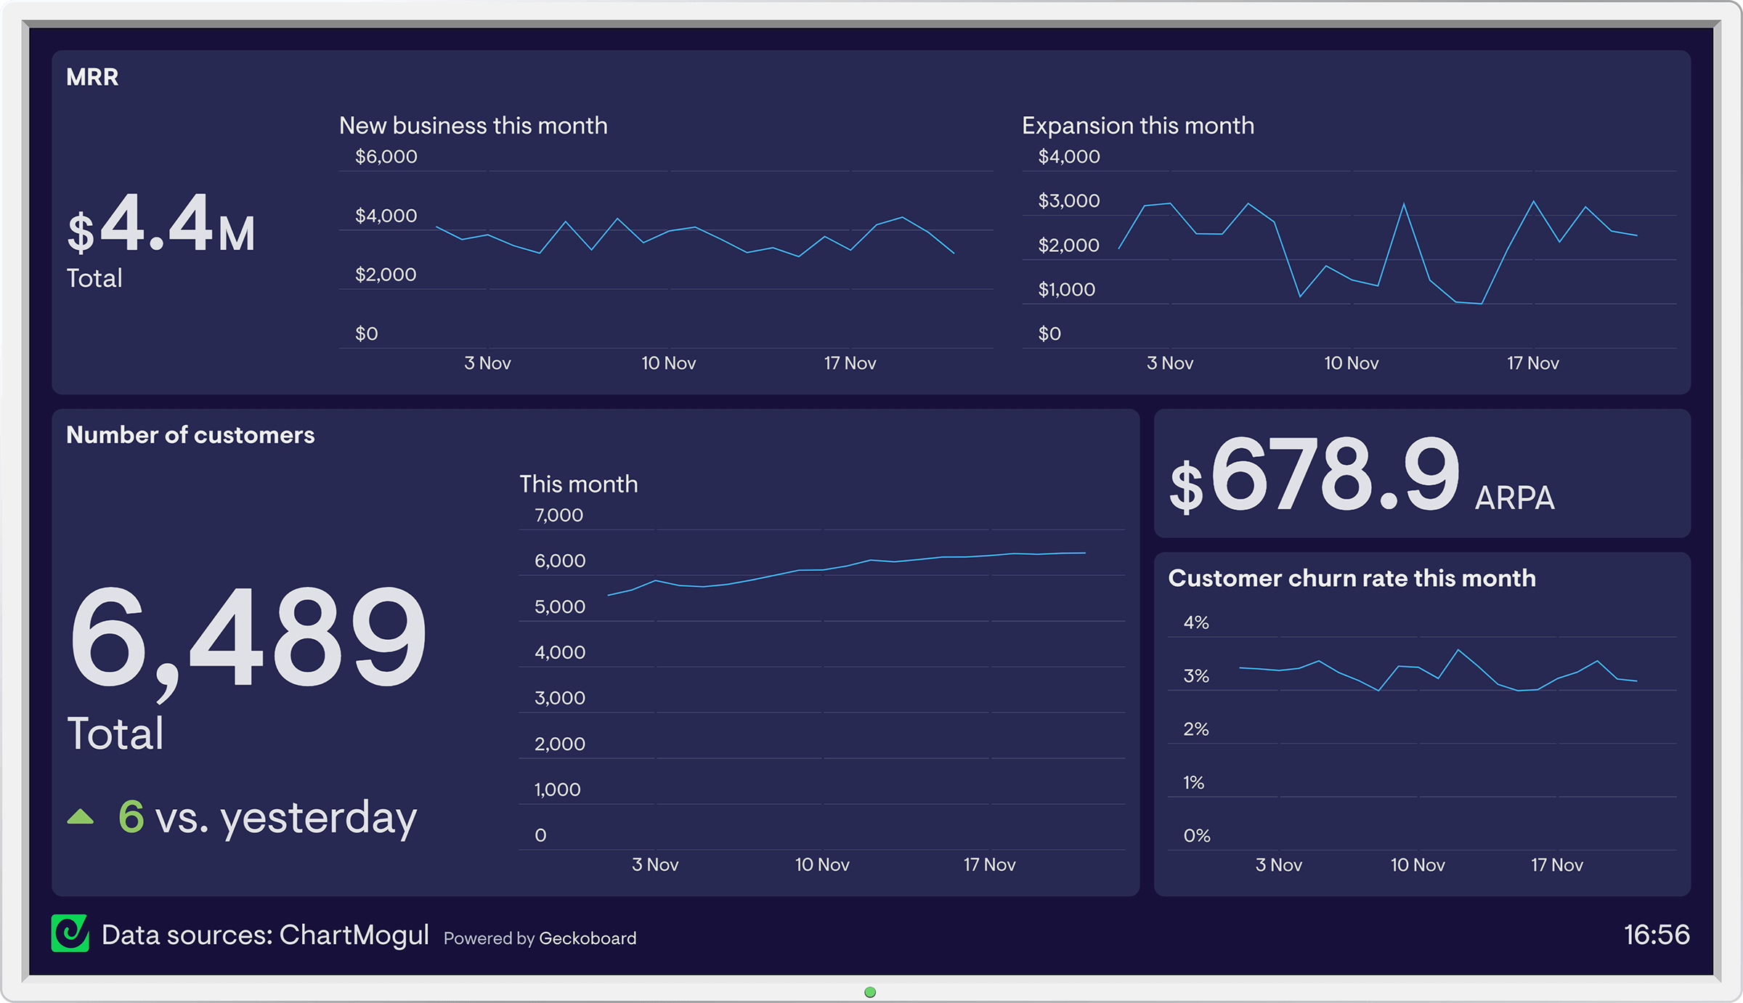Screen dimensions: 1743x1003
Task: Click the green Geckoboard logo icon
Action: 70,933
